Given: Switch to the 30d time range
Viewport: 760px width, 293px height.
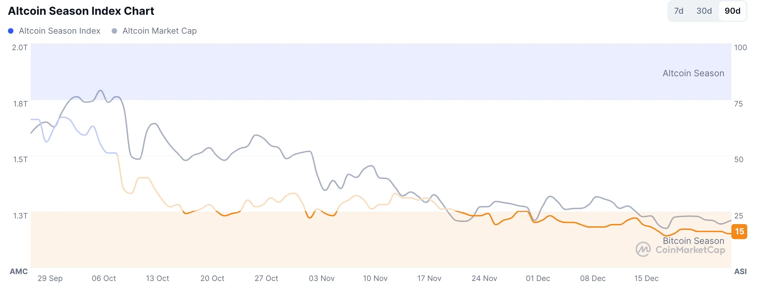Looking at the screenshot, I should (704, 11).
